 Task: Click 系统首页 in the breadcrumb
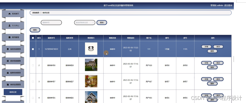tap(36, 13)
